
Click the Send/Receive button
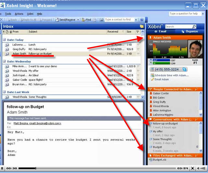[65, 20]
